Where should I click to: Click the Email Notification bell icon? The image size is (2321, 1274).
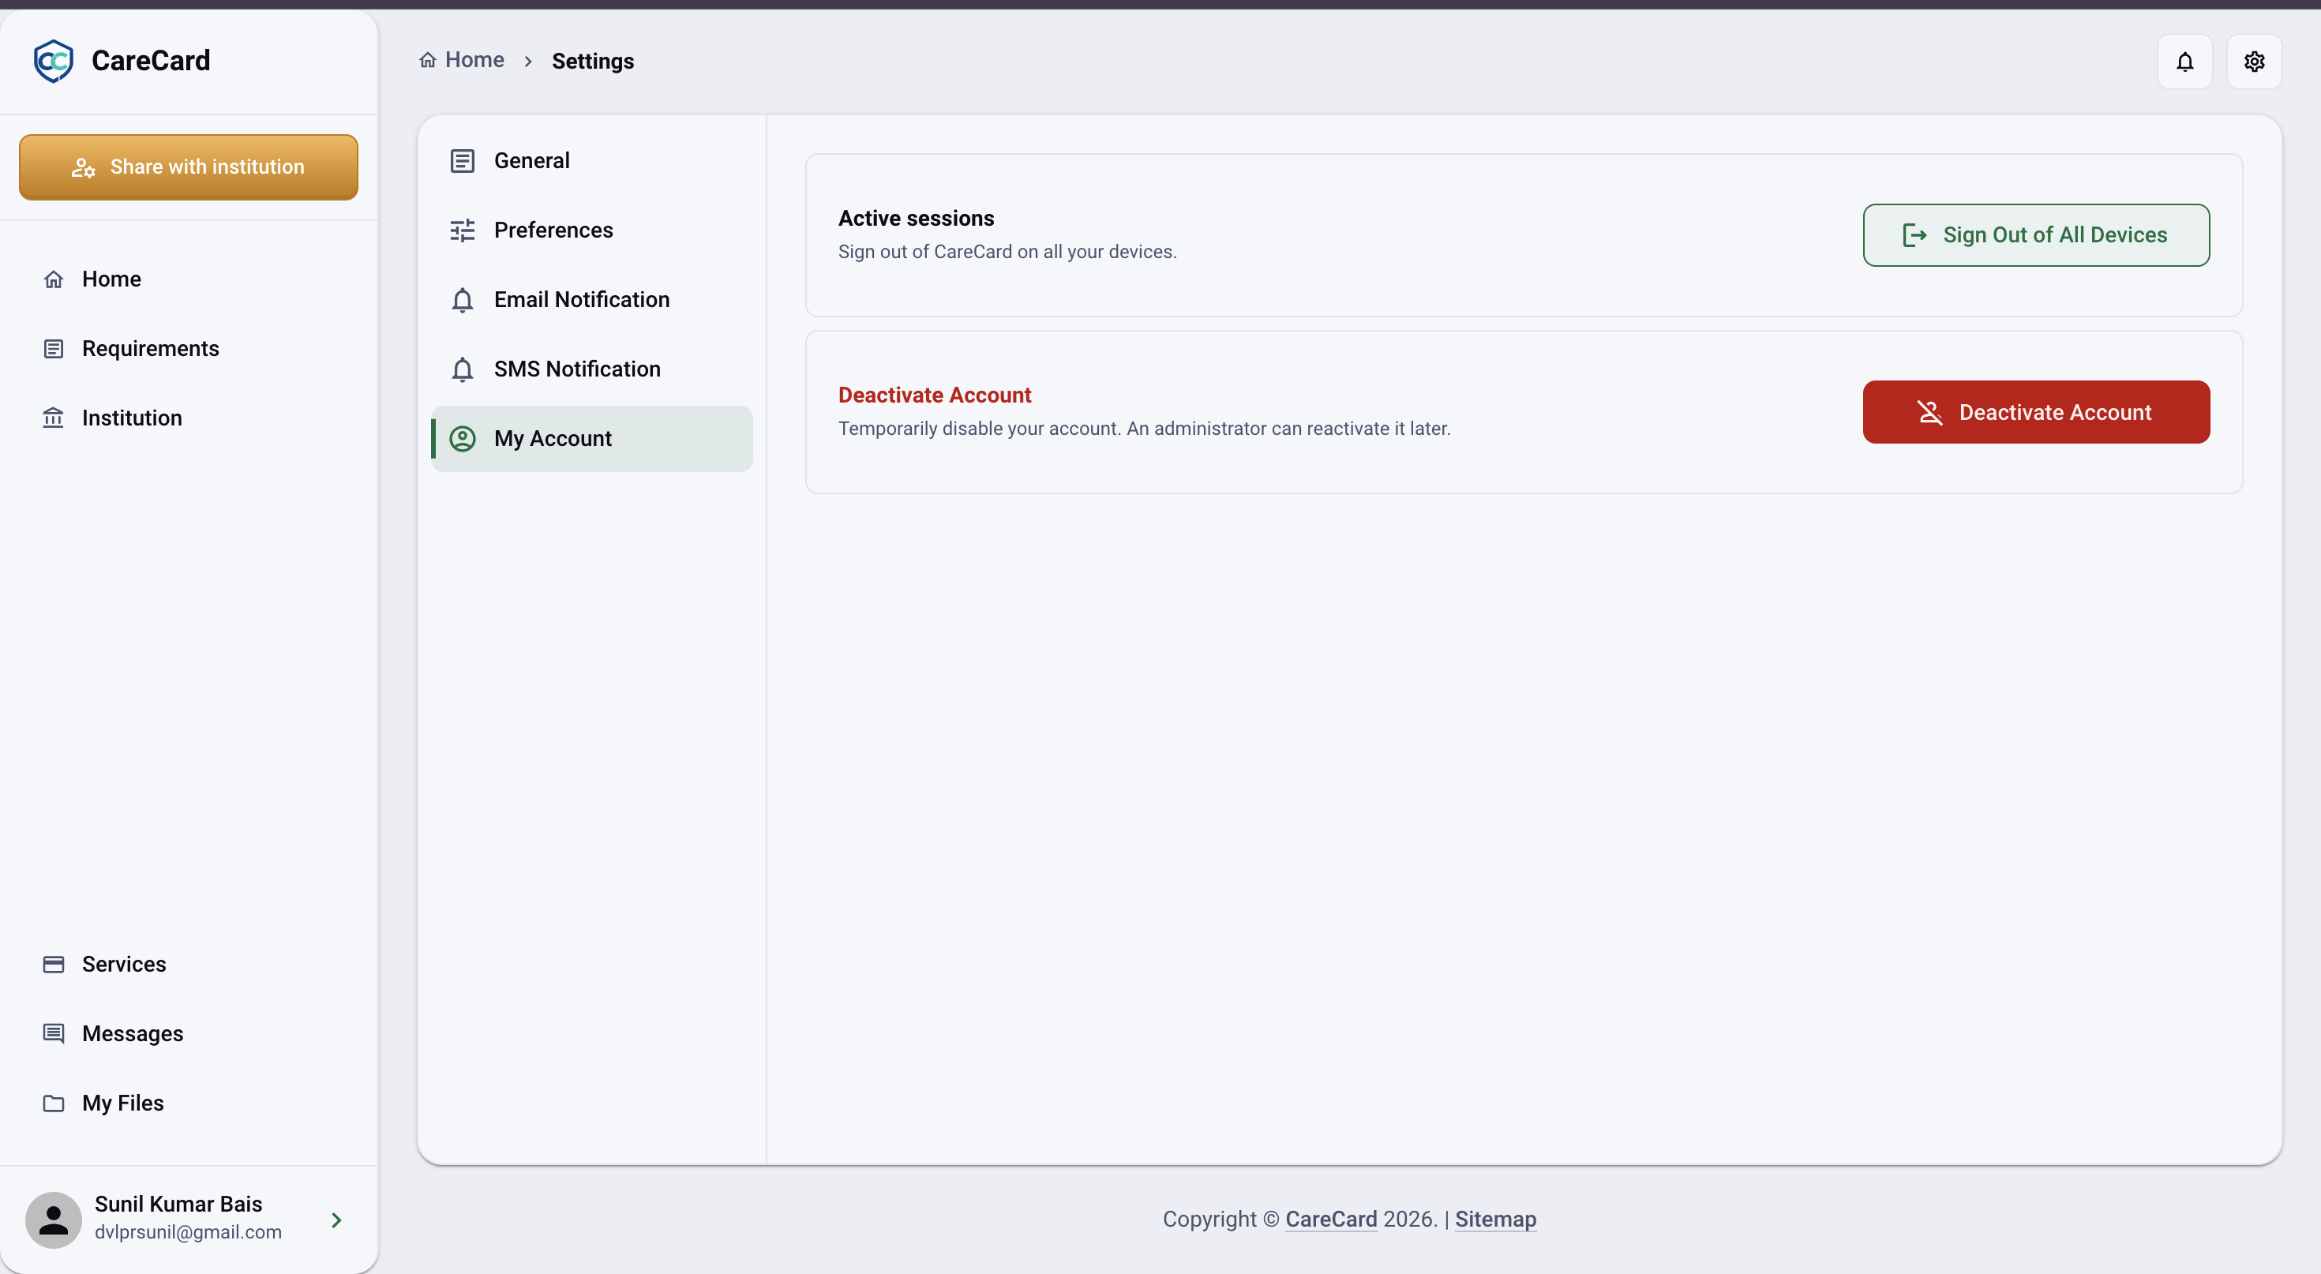[x=462, y=299]
